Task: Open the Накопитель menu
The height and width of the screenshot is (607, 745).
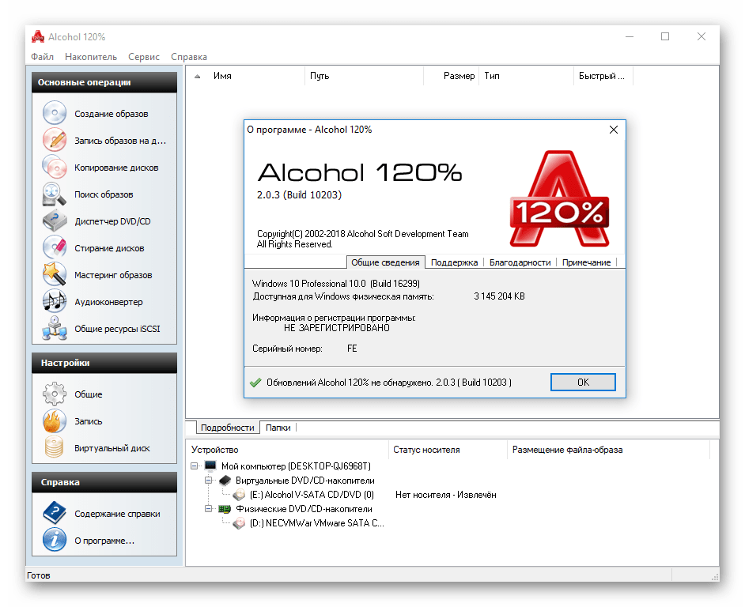Action: 91,57
